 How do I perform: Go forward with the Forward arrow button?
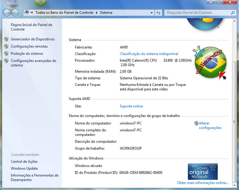tap(15, 13)
